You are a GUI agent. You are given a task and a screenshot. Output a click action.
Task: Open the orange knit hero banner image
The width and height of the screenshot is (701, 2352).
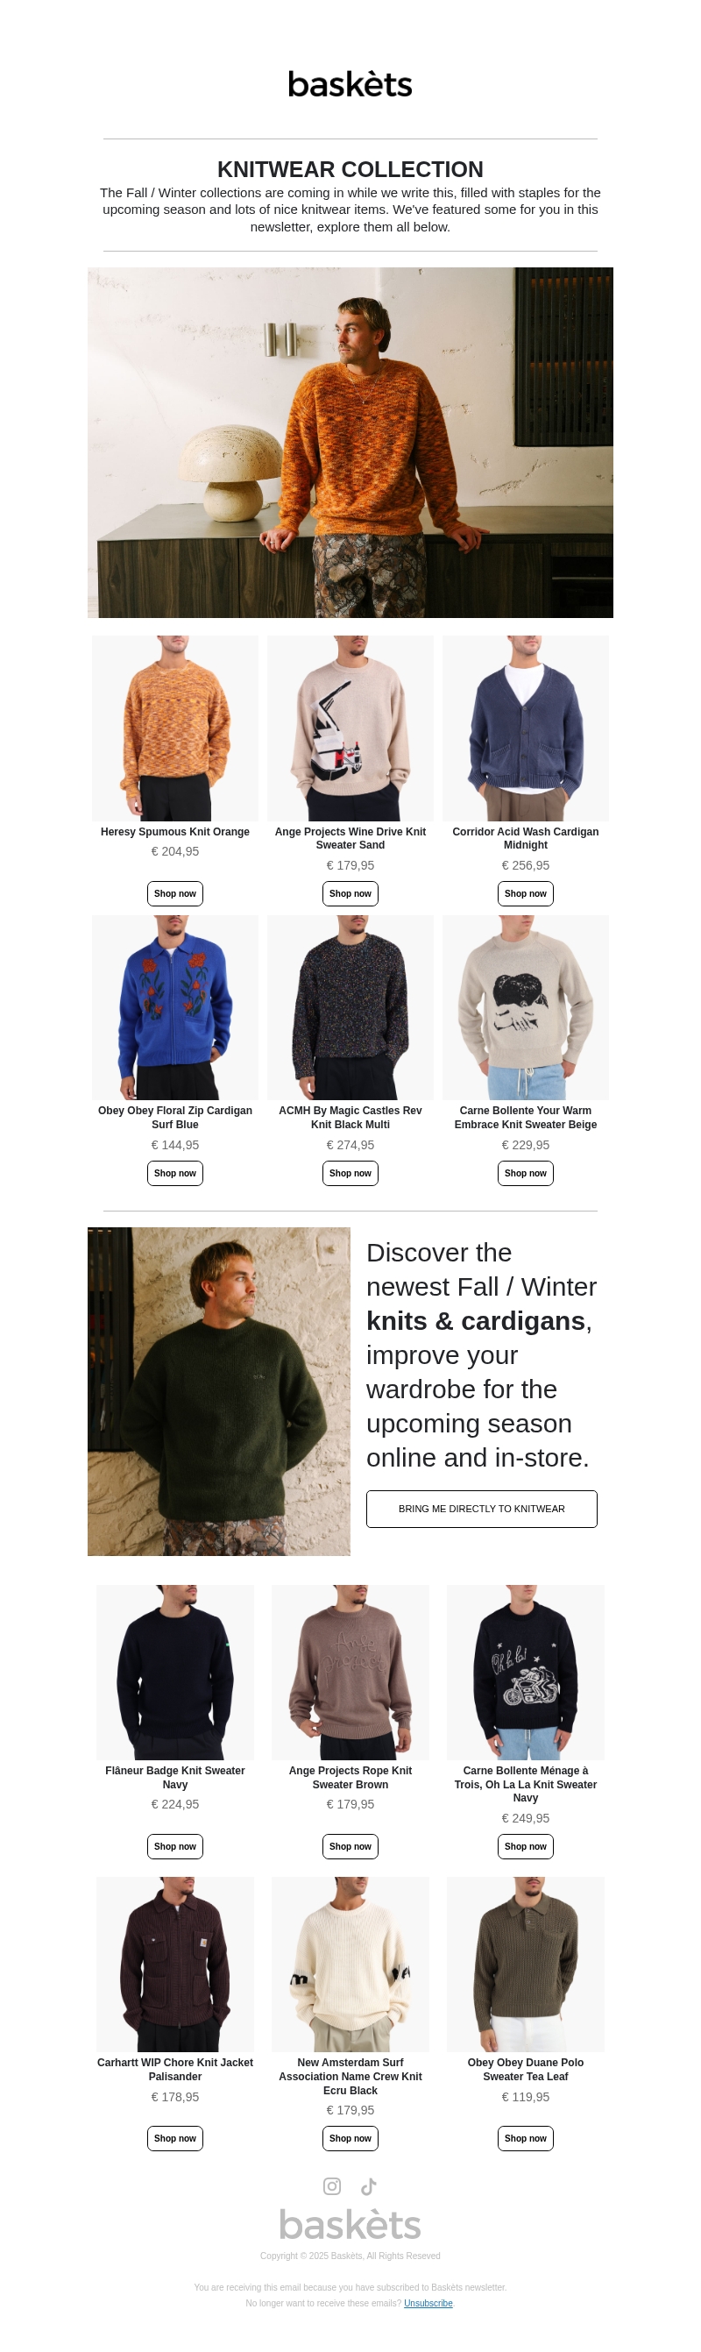(350, 443)
